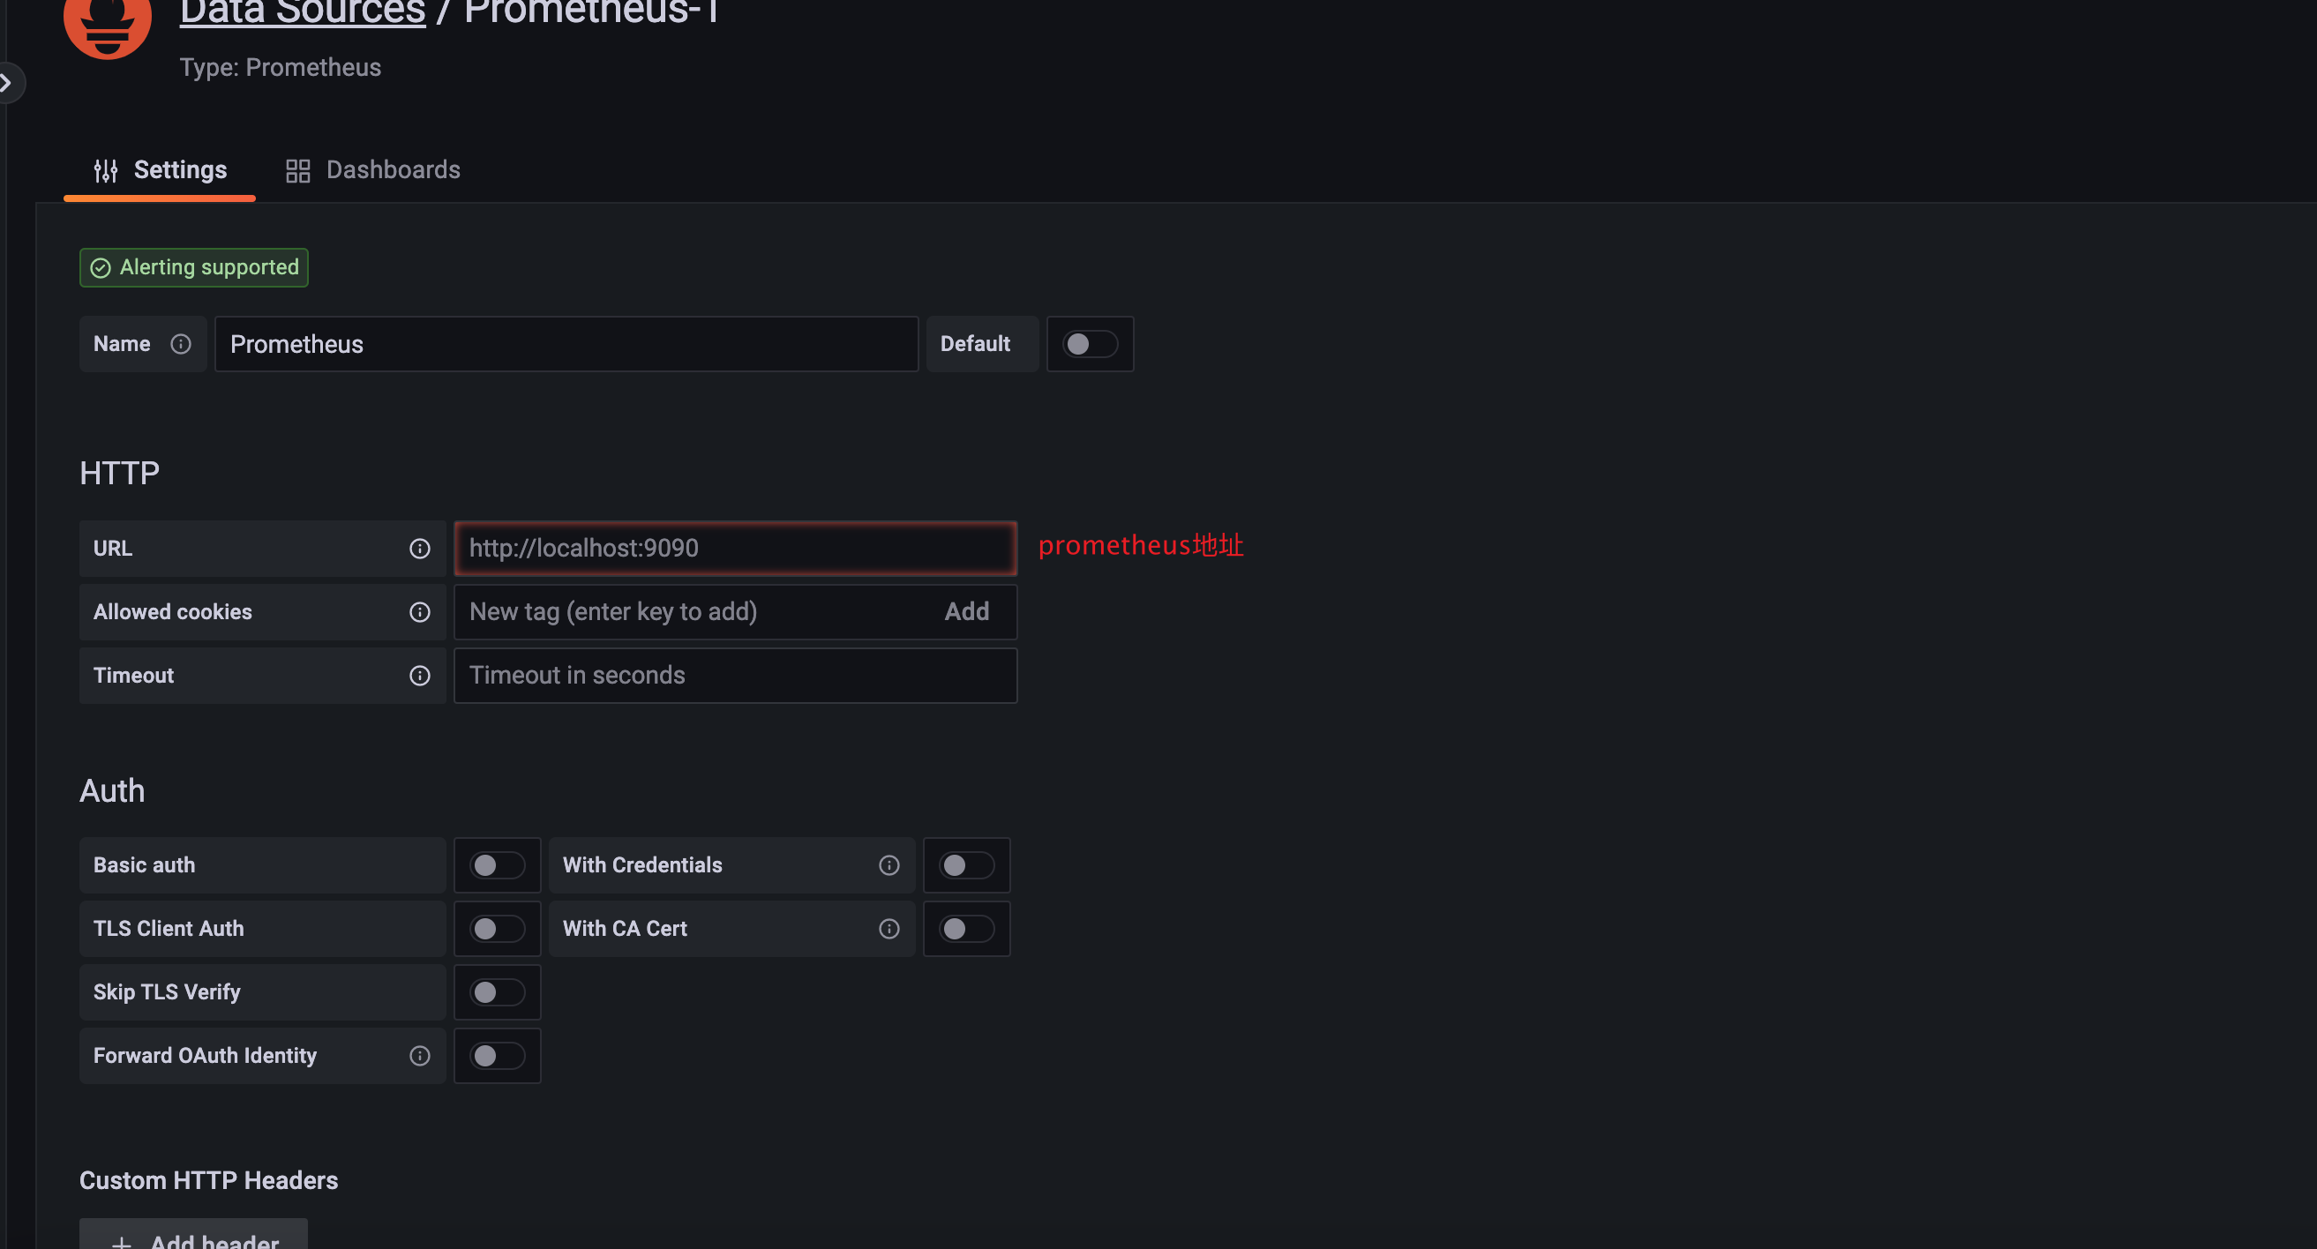
Task: Switch to the Dashboards tab
Action: click(373, 170)
